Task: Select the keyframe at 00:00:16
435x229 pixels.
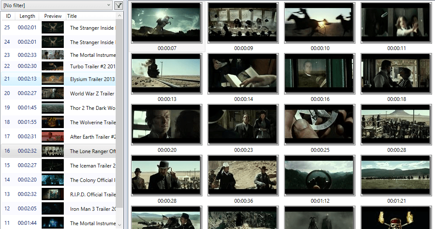Action: click(320, 74)
